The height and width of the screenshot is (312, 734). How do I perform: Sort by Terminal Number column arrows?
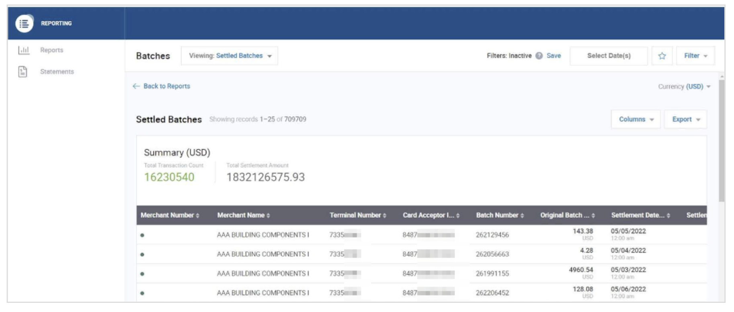click(x=385, y=216)
